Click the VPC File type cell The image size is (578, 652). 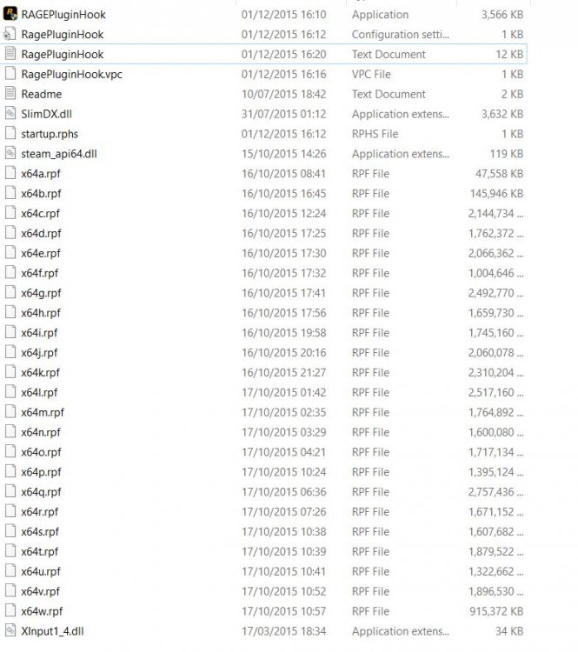[x=371, y=75]
